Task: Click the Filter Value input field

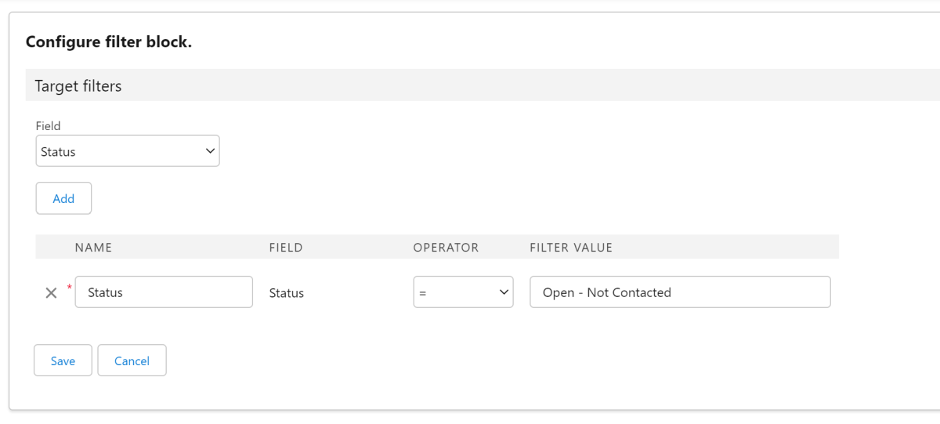Action: point(679,292)
